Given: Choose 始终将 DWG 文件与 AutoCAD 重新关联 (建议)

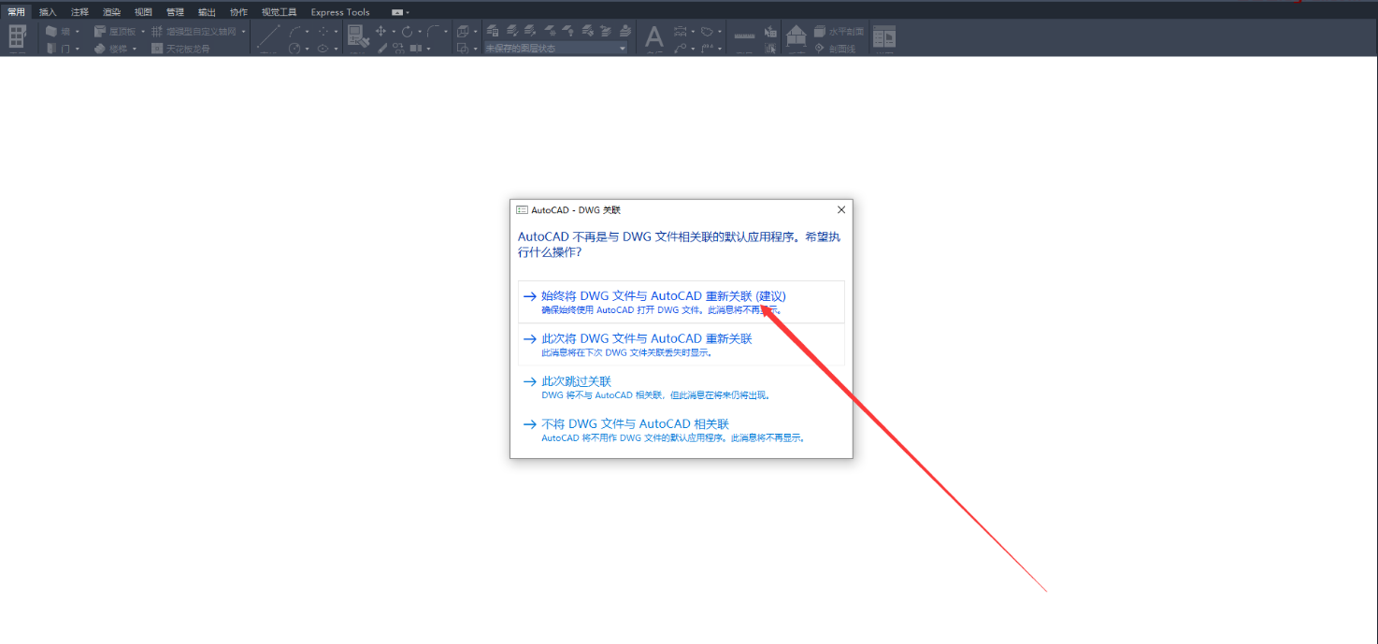Looking at the screenshot, I should point(681,302).
